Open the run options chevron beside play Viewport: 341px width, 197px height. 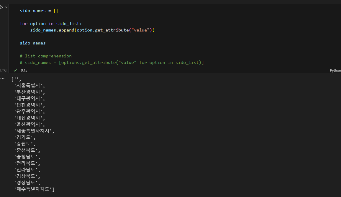6,7
